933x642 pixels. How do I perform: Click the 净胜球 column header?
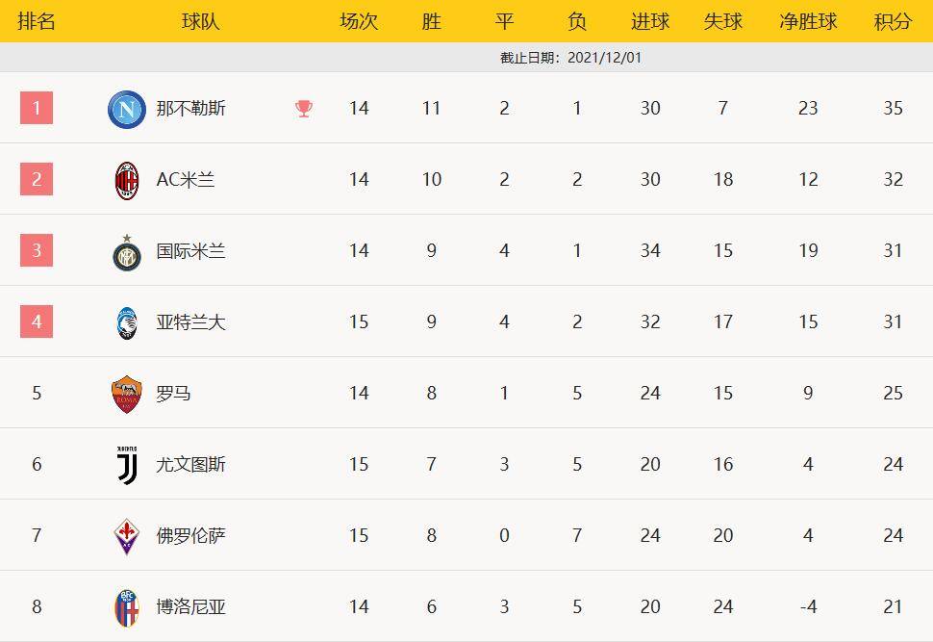[808, 21]
